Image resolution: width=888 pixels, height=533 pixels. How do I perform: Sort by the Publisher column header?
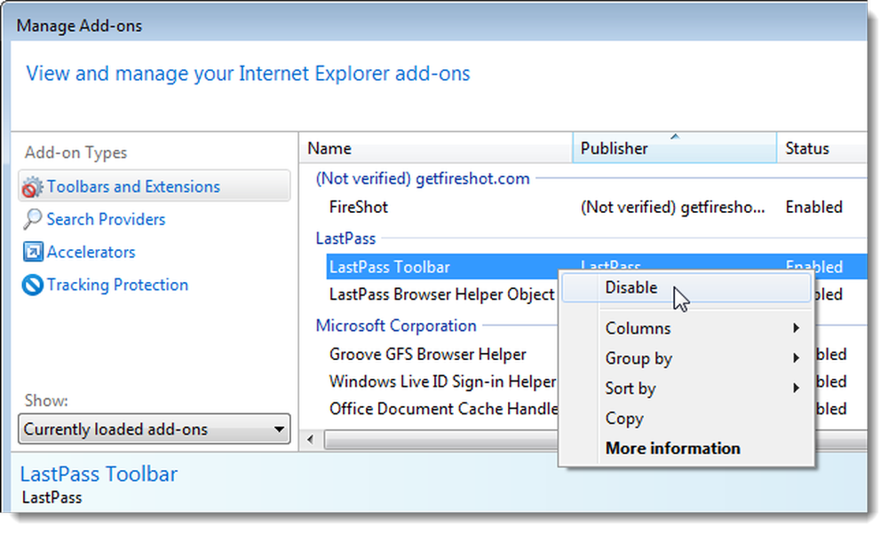(x=675, y=148)
